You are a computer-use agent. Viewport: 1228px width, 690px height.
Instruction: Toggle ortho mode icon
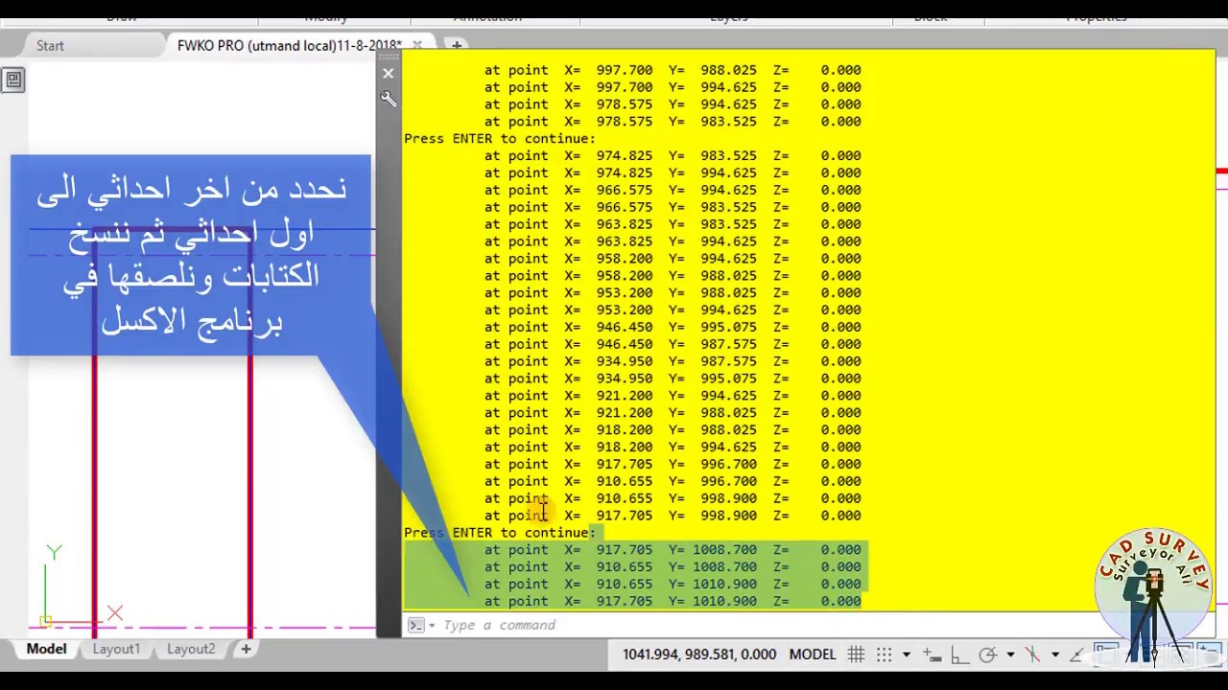coord(959,655)
